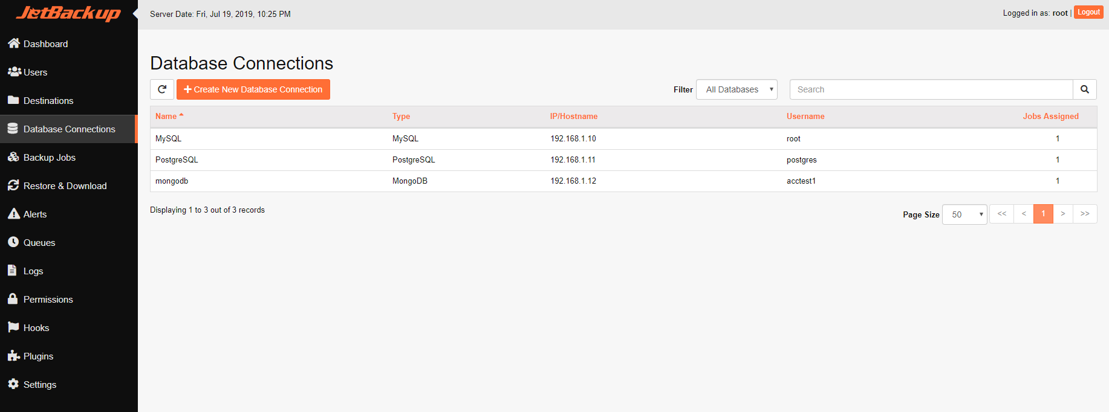Click the Logout button
The width and height of the screenshot is (1109, 412).
1088,12
